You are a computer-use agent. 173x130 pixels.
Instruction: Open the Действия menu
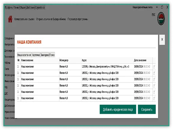30,7
